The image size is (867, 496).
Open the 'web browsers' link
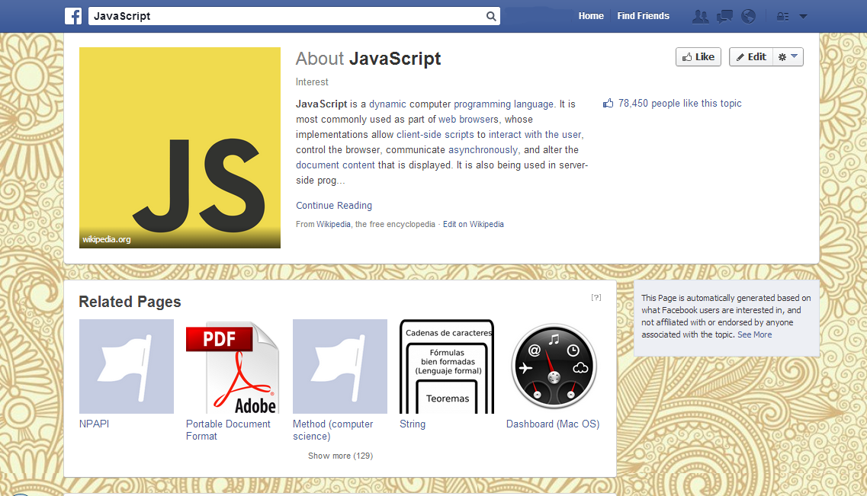tap(468, 120)
